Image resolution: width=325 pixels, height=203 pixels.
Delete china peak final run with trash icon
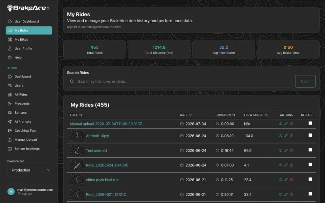[291, 180]
